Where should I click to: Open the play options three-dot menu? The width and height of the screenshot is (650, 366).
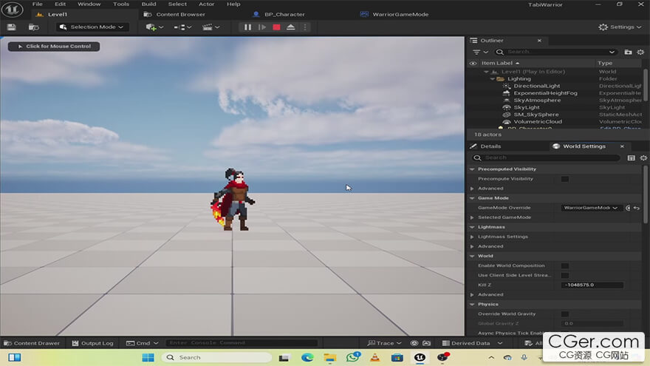(305, 27)
